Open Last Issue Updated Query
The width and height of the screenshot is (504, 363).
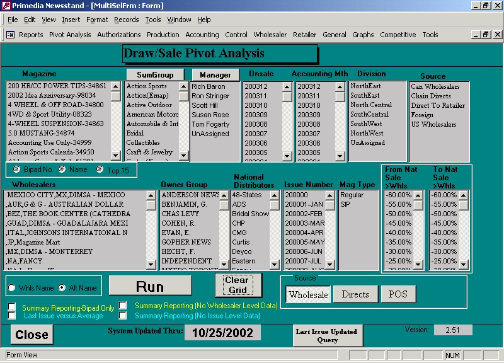[x=328, y=335]
